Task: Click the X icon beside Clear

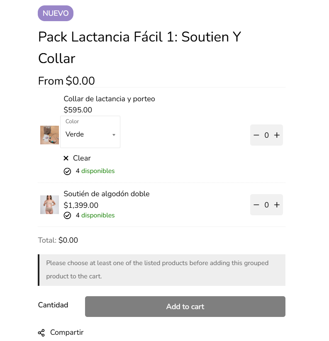Action: click(x=66, y=158)
